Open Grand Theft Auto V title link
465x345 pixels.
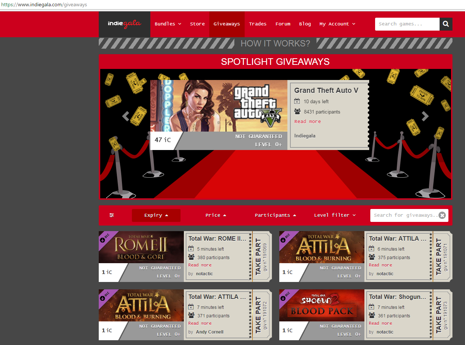tap(326, 90)
